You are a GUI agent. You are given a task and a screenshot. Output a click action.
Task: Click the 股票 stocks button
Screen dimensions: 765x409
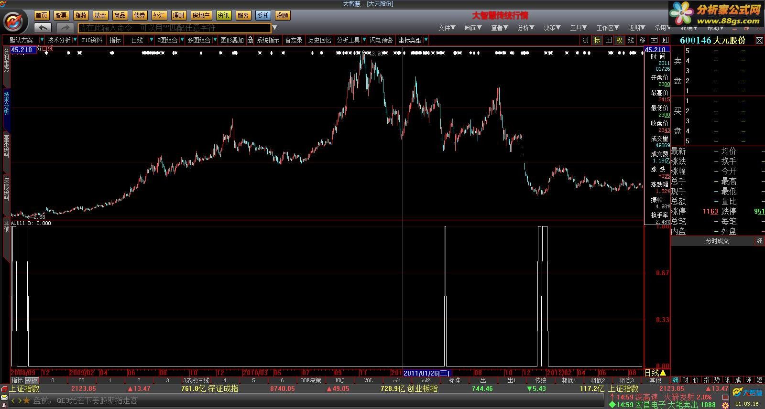(x=61, y=15)
